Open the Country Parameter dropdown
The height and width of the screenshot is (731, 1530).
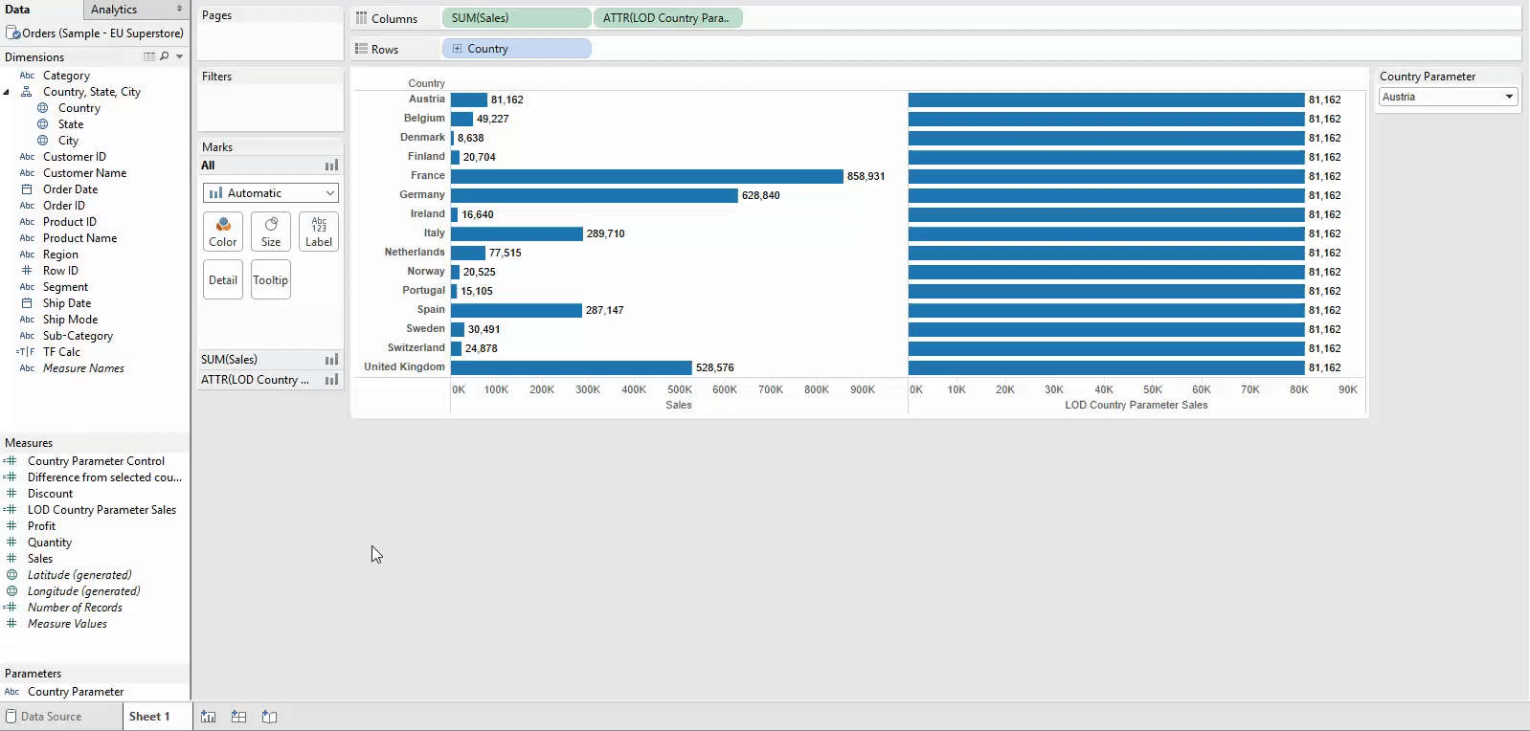tap(1509, 97)
